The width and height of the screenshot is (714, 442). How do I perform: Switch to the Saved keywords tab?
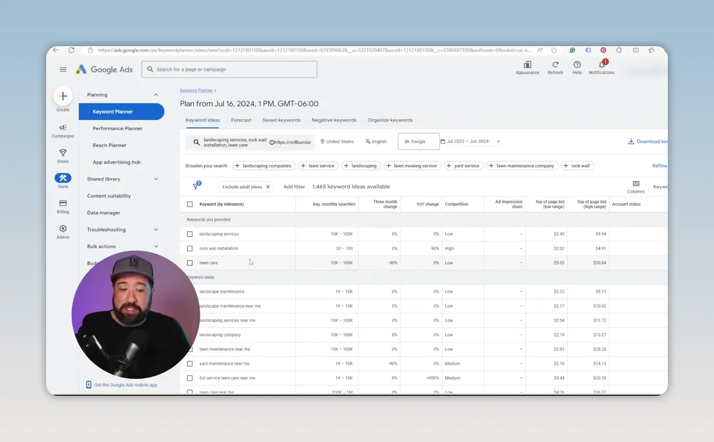coord(281,120)
